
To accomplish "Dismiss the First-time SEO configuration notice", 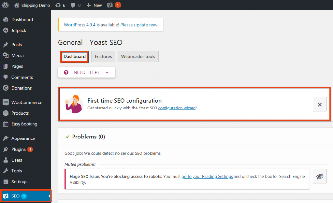I will coord(319,104).
